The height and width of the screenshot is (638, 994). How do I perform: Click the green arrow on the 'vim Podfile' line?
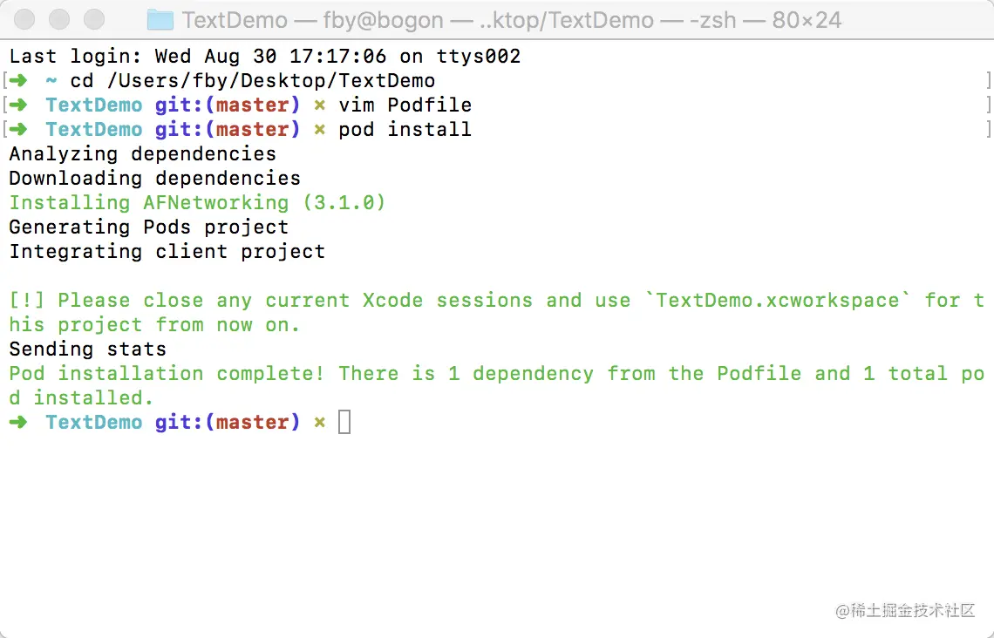click(19, 105)
